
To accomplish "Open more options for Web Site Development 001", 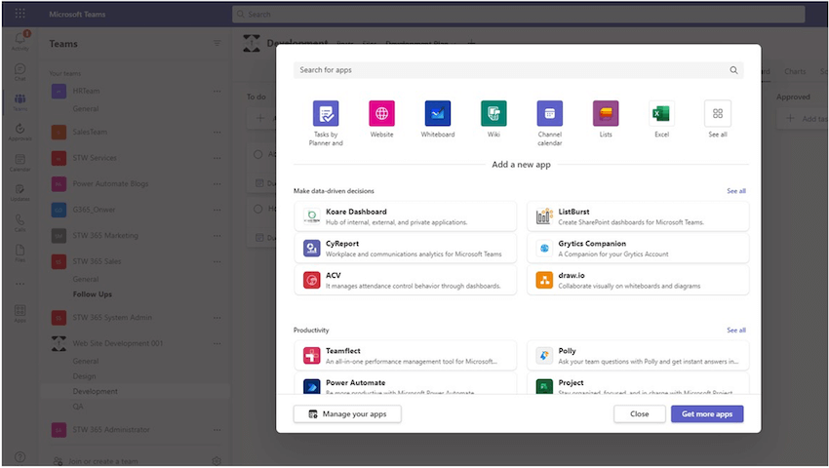I will (217, 344).
